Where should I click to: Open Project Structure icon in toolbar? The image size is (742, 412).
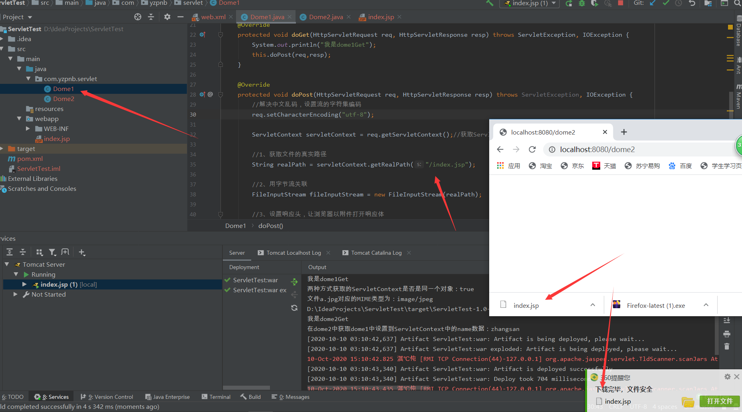(708, 3)
